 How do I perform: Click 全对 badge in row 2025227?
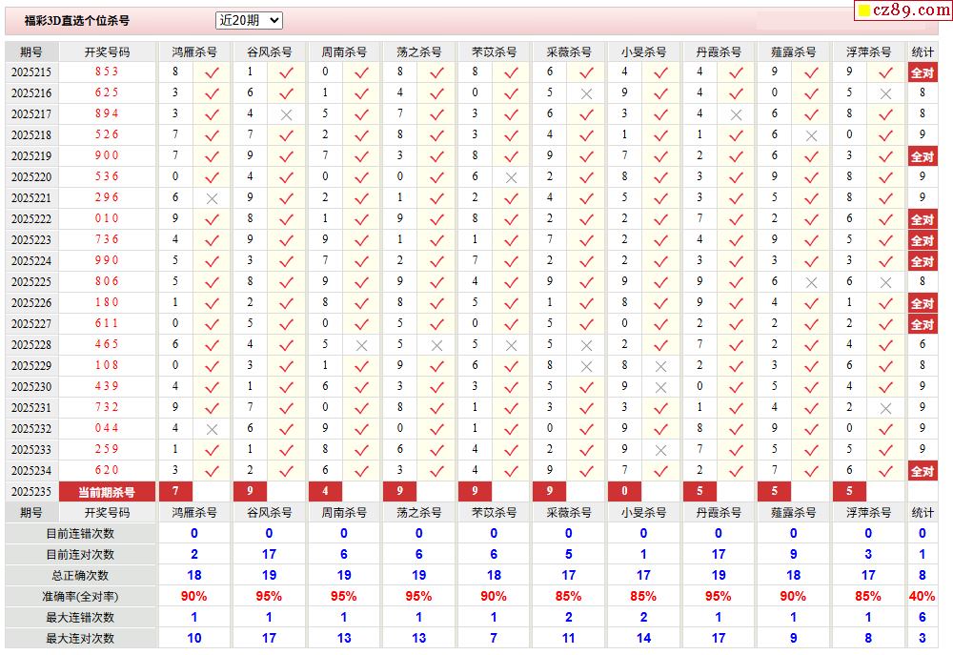[x=923, y=325]
